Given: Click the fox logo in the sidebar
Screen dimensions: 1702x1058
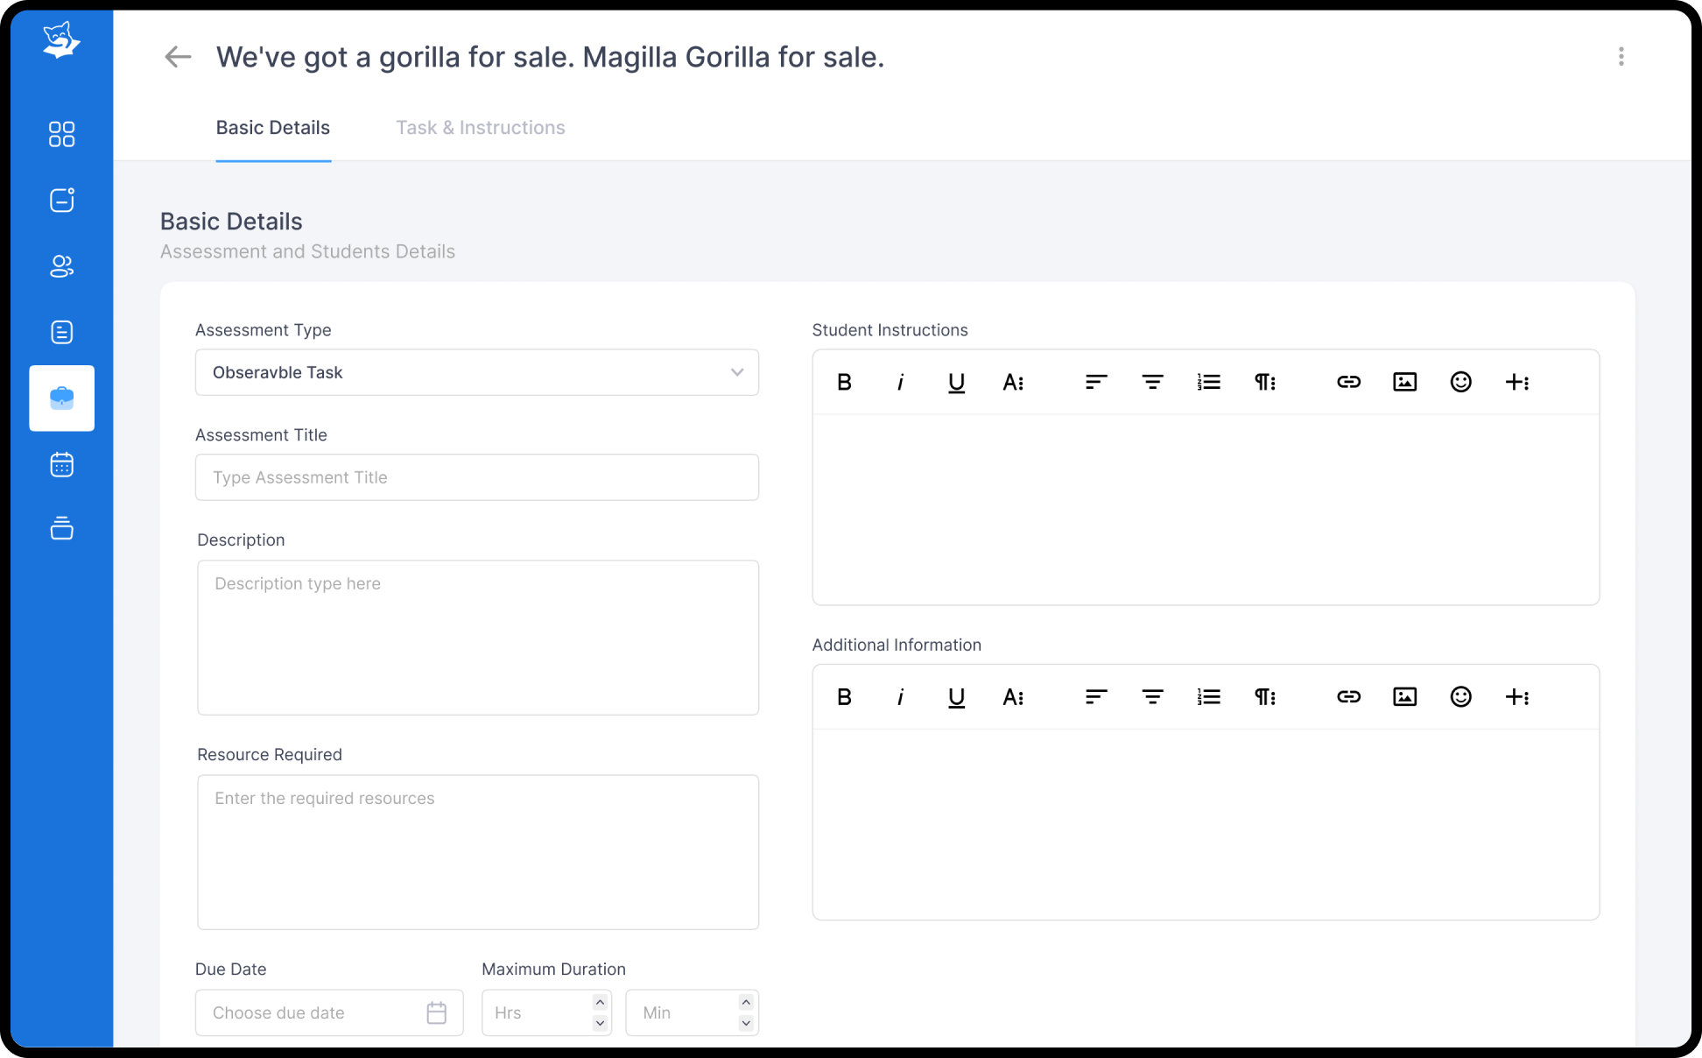Looking at the screenshot, I should coord(61,40).
